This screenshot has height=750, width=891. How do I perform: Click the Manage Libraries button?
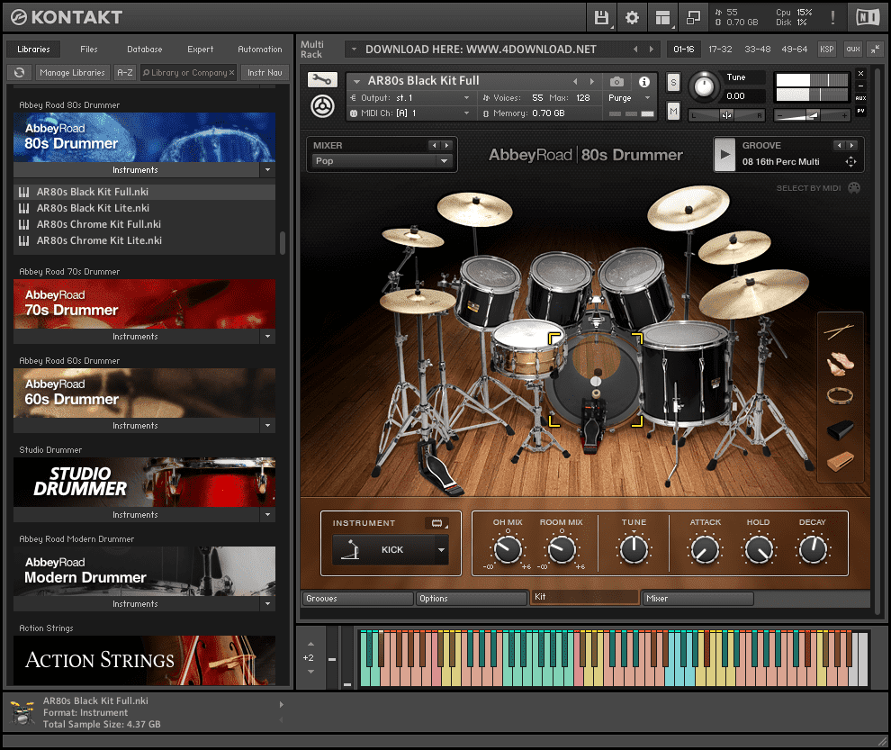[x=71, y=73]
